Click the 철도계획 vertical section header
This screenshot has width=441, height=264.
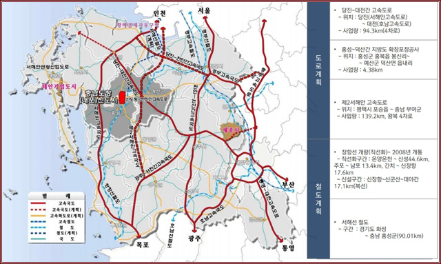point(318,199)
